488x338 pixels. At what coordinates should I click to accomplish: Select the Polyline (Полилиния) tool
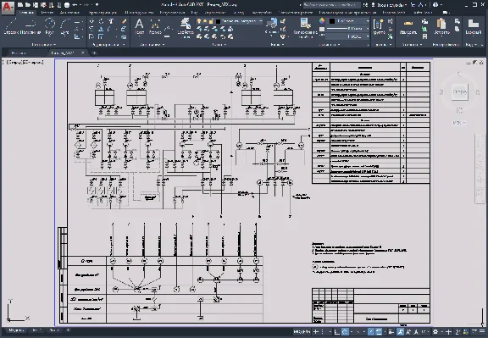[30, 26]
